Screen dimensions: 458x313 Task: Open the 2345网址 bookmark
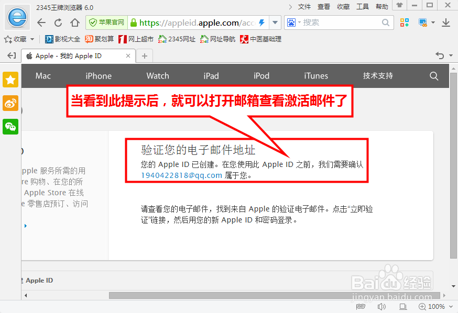177,39
